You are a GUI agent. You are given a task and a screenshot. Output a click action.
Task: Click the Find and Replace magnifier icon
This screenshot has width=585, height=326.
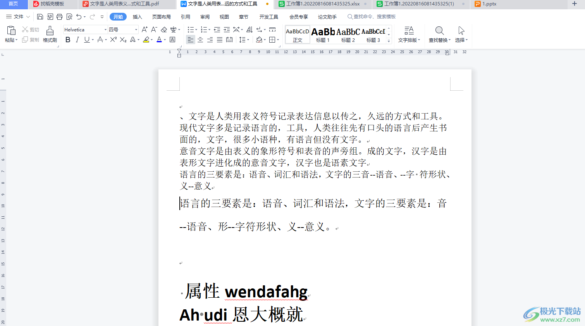[439, 31]
